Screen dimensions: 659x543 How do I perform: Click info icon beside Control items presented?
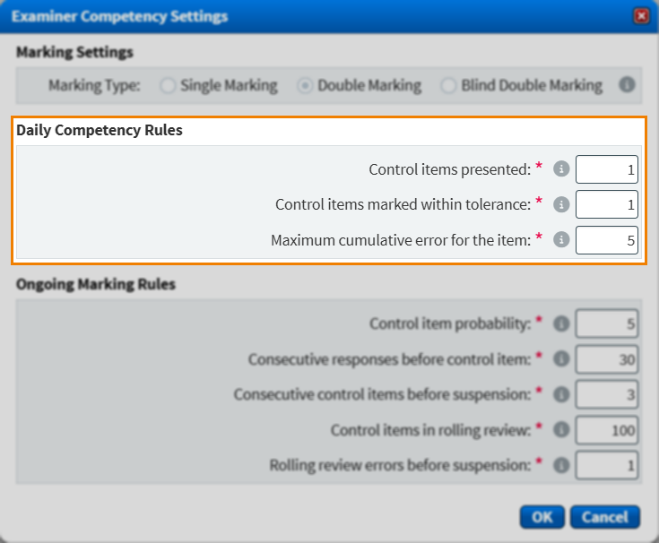tap(562, 168)
